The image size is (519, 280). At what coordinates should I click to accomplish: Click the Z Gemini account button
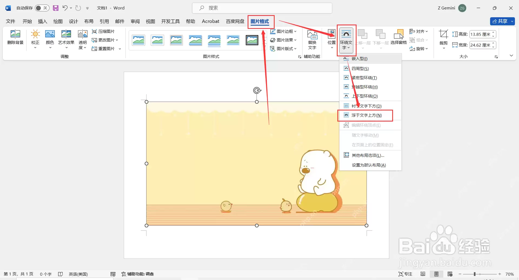(452, 8)
